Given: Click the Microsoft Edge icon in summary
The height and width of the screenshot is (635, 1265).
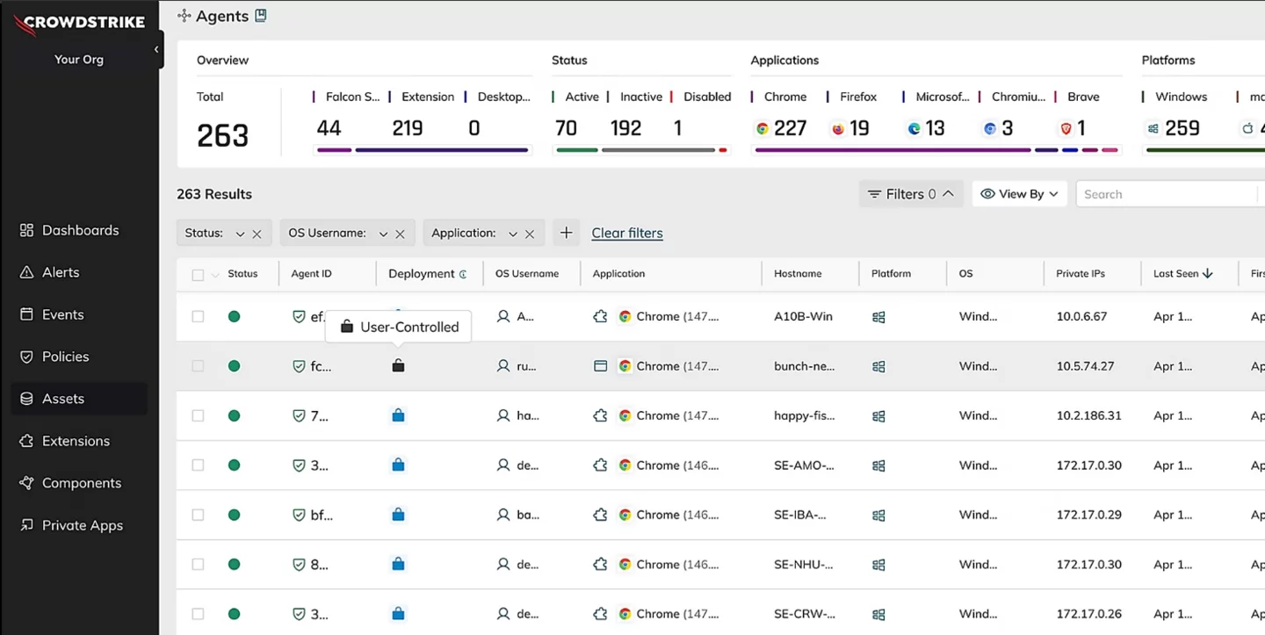Looking at the screenshot, I should tap(914, 129).
